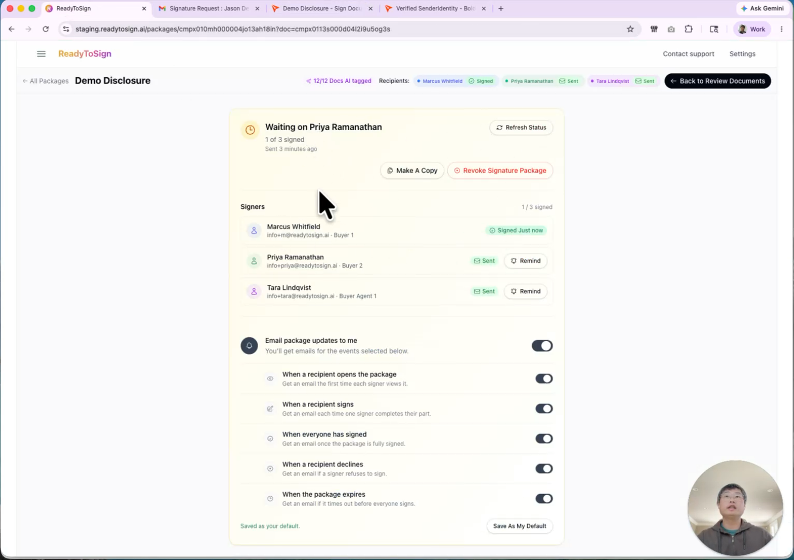Screen dimensions: 794x560
Task: Open a new browser tab
Action: [501, 9]
